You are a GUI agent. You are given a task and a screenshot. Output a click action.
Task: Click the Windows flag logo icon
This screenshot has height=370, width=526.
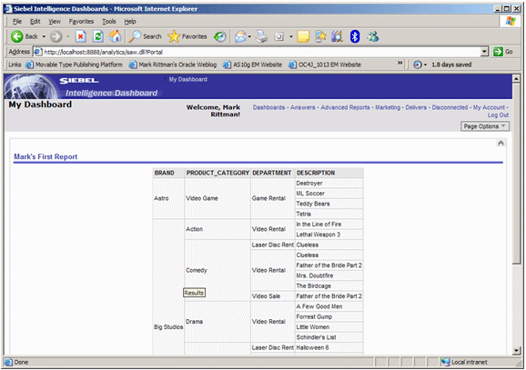(511, 22)
